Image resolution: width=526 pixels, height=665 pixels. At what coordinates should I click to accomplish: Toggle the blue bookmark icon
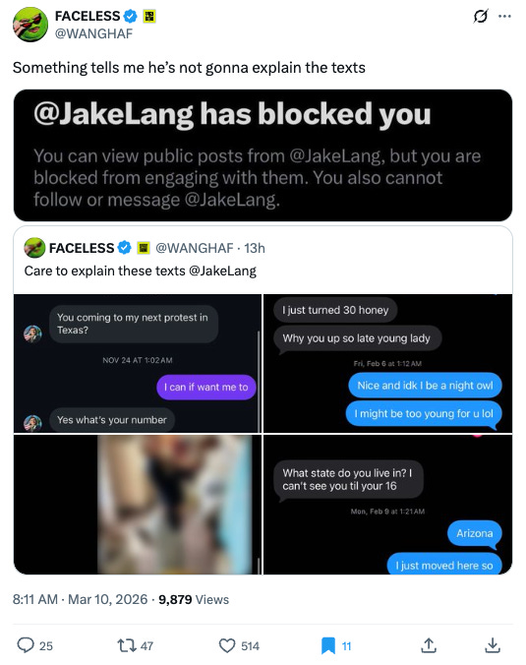(x=328, y=645)
